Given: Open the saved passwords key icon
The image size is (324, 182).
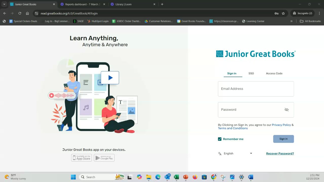Looking at the screenshot, I should [x=276, y=13].
